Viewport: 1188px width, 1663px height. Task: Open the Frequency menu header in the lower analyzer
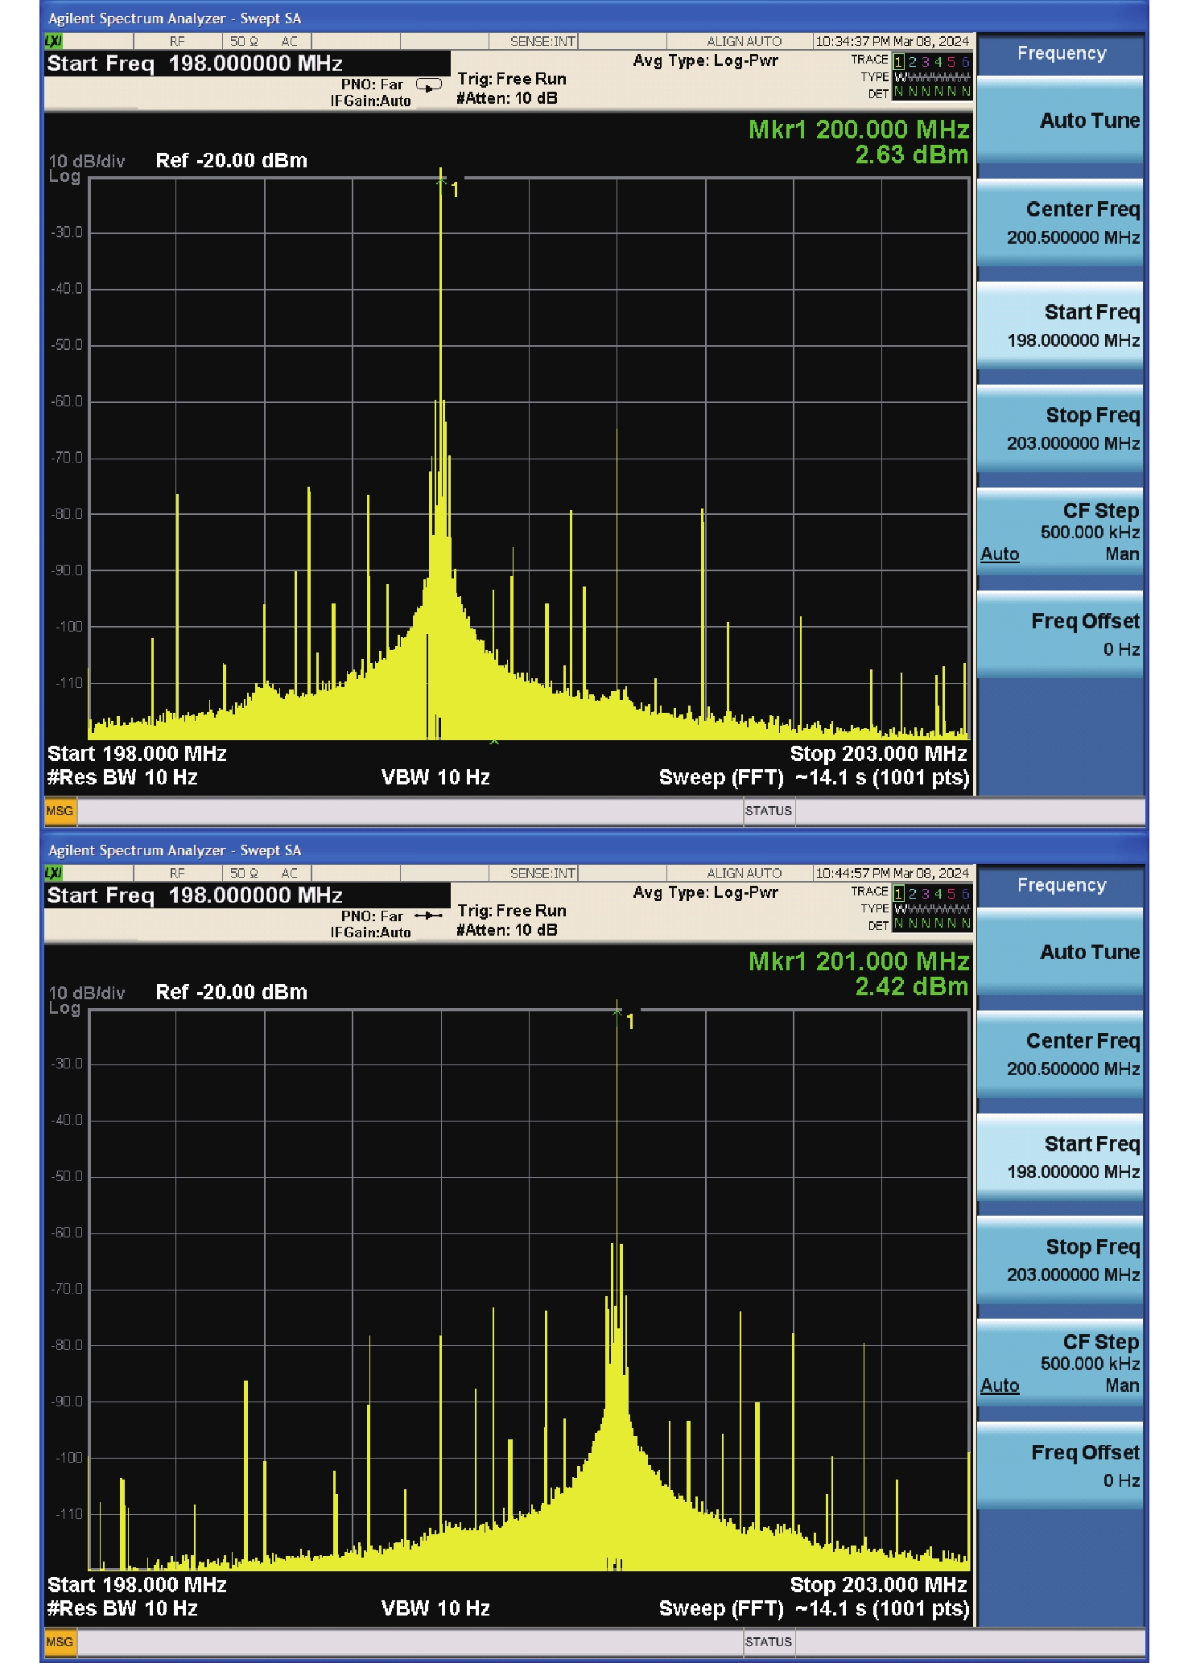coord(1061,885)
